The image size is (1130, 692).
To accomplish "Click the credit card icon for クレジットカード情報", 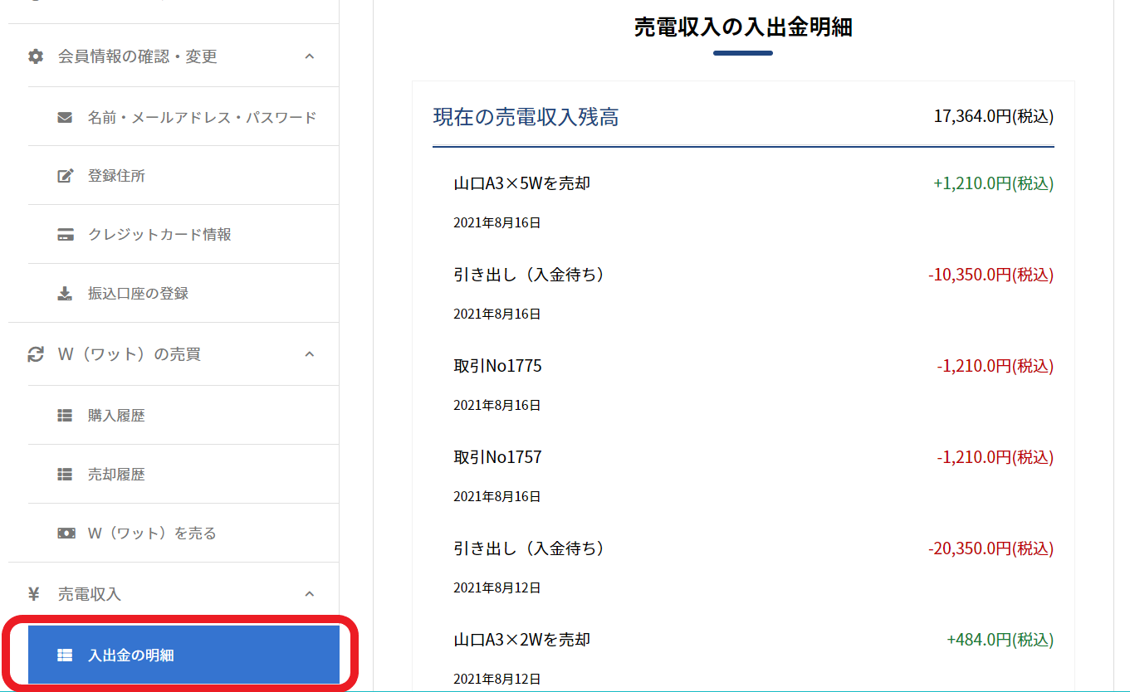I will [x=65, y=235].
